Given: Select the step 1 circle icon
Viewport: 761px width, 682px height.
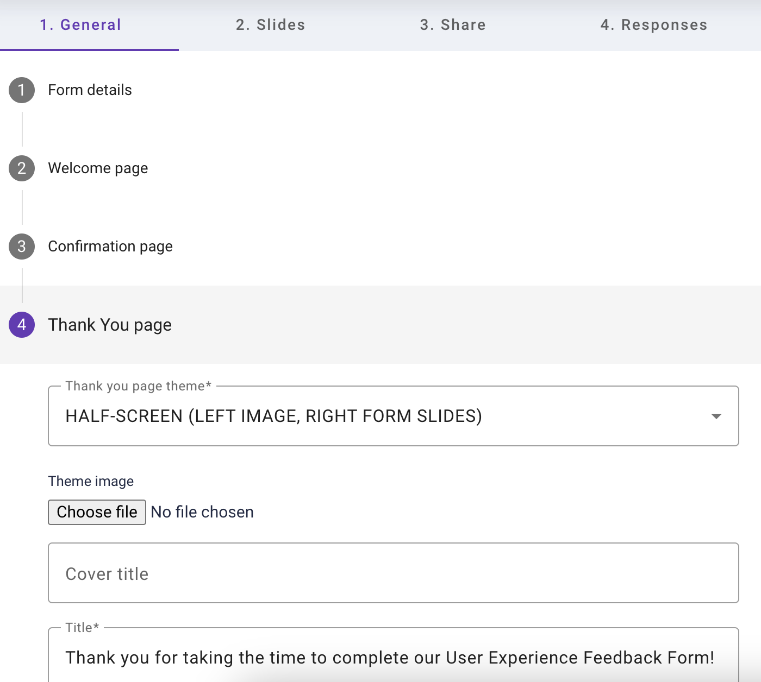Looking at the screenshot, I should [21, 91].
